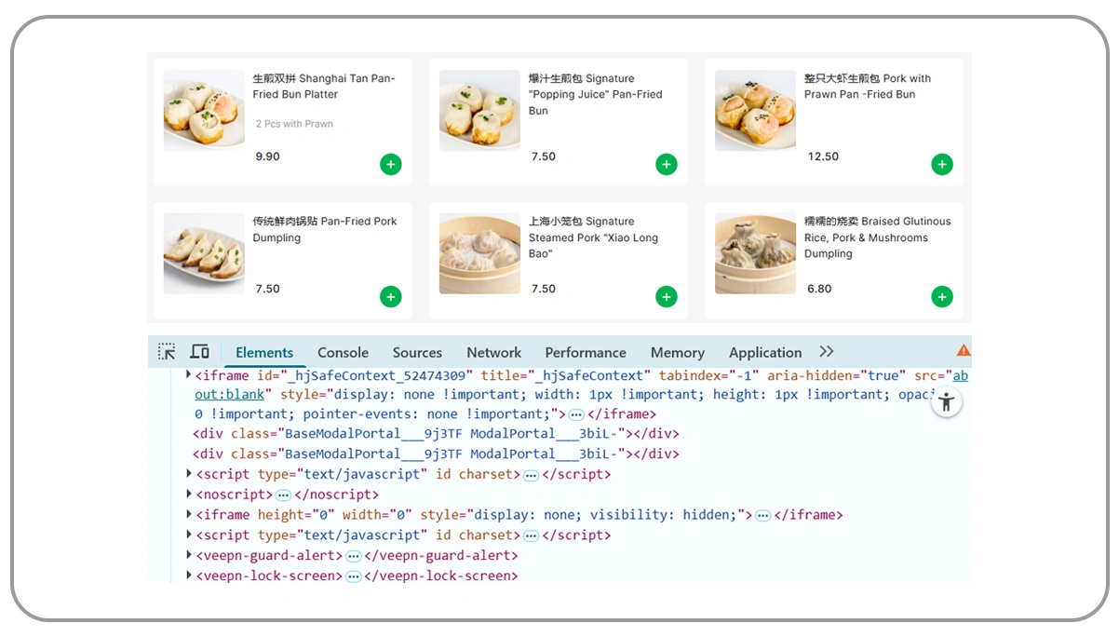Activate the inspect element picker icon

(x=167, y=352)
